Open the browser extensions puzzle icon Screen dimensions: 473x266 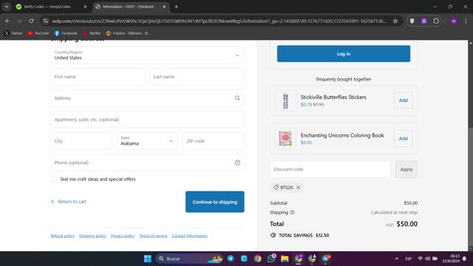(436, 21)
